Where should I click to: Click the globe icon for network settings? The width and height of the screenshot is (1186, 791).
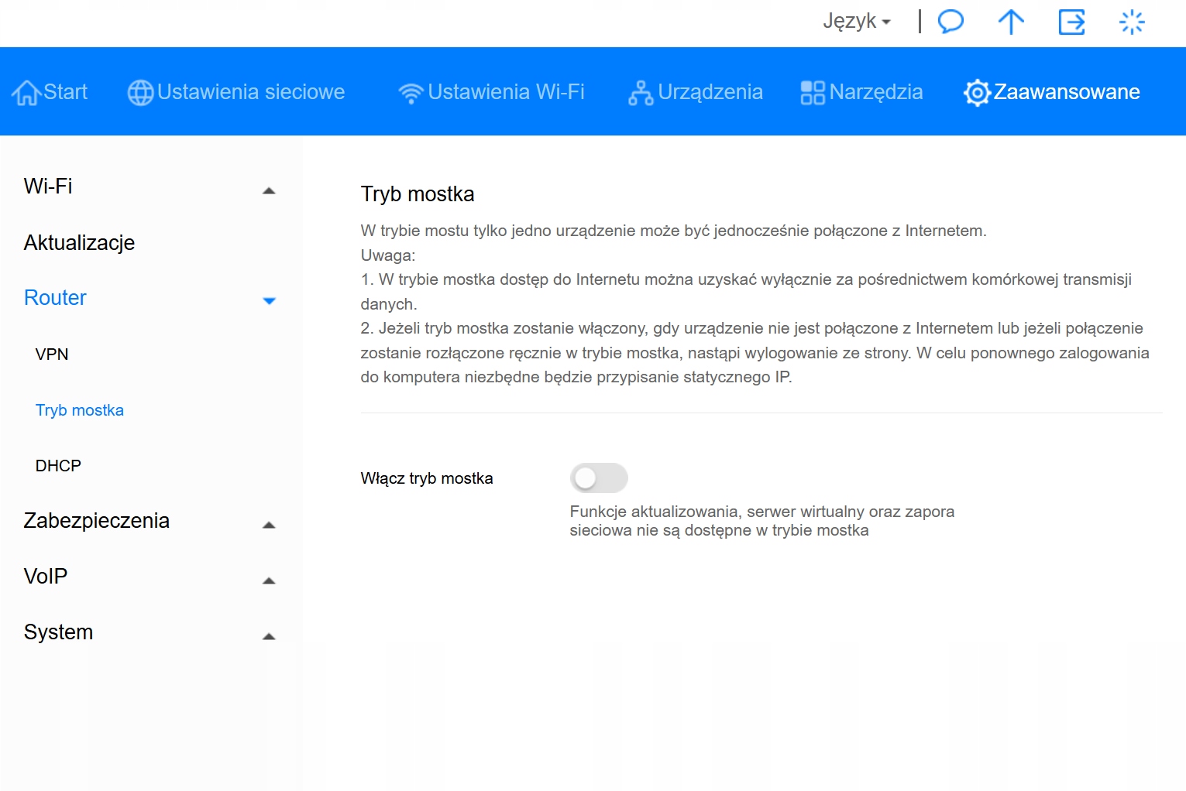pos(140,92)
